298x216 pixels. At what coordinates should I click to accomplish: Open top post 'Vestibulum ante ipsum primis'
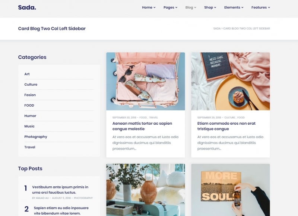pos(60,190)
